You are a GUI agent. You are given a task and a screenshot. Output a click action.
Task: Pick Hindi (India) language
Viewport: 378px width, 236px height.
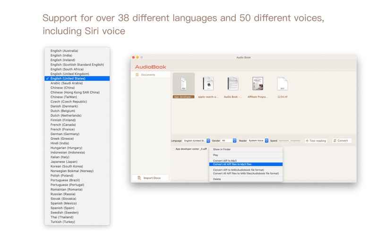pyautogui.click(x=77, y=143)
